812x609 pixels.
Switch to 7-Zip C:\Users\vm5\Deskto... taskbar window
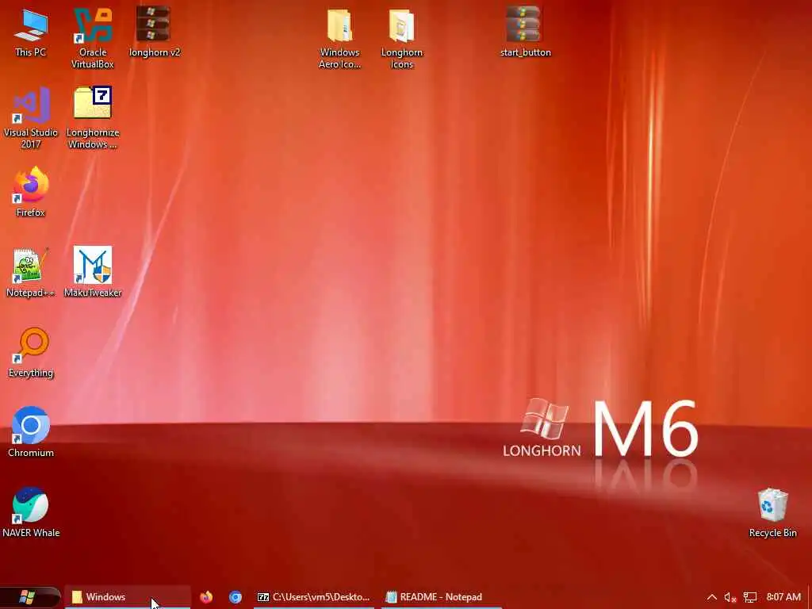pos(314,597)
